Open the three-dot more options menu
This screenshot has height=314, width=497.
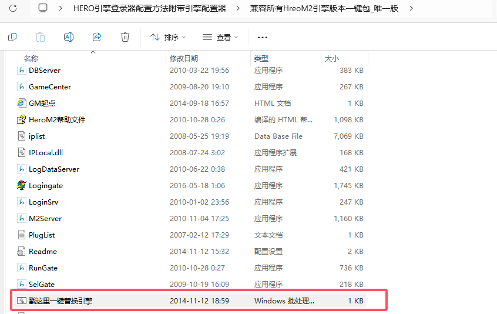tap(263, 38)
